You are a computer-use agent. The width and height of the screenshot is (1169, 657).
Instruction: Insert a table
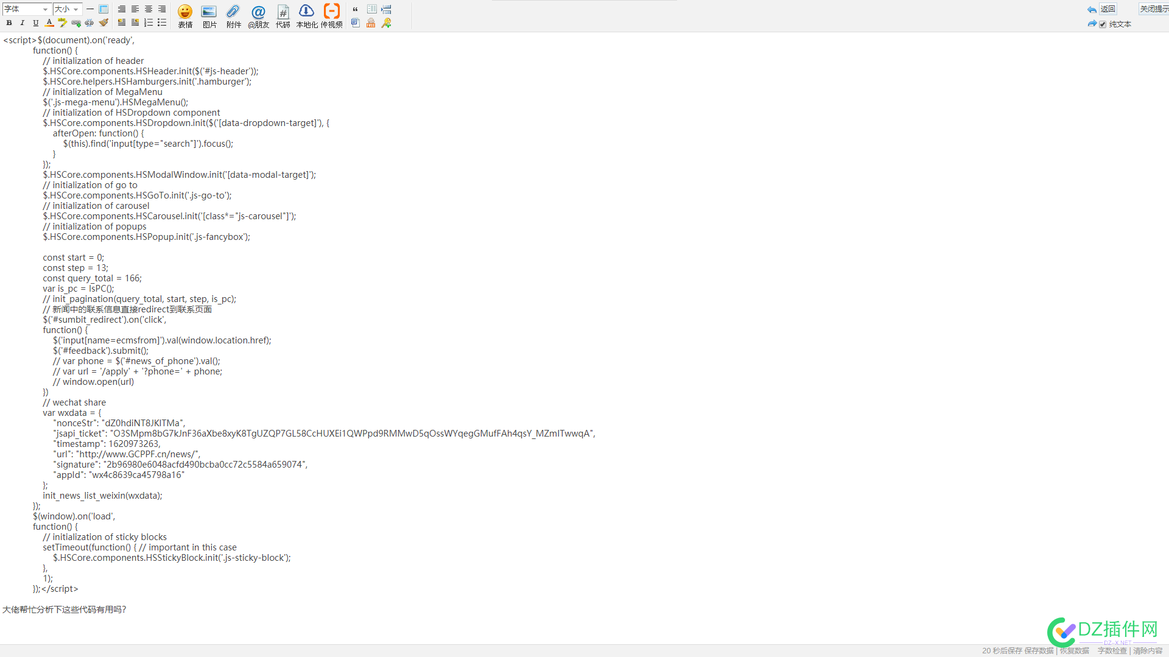coord(104,9)
